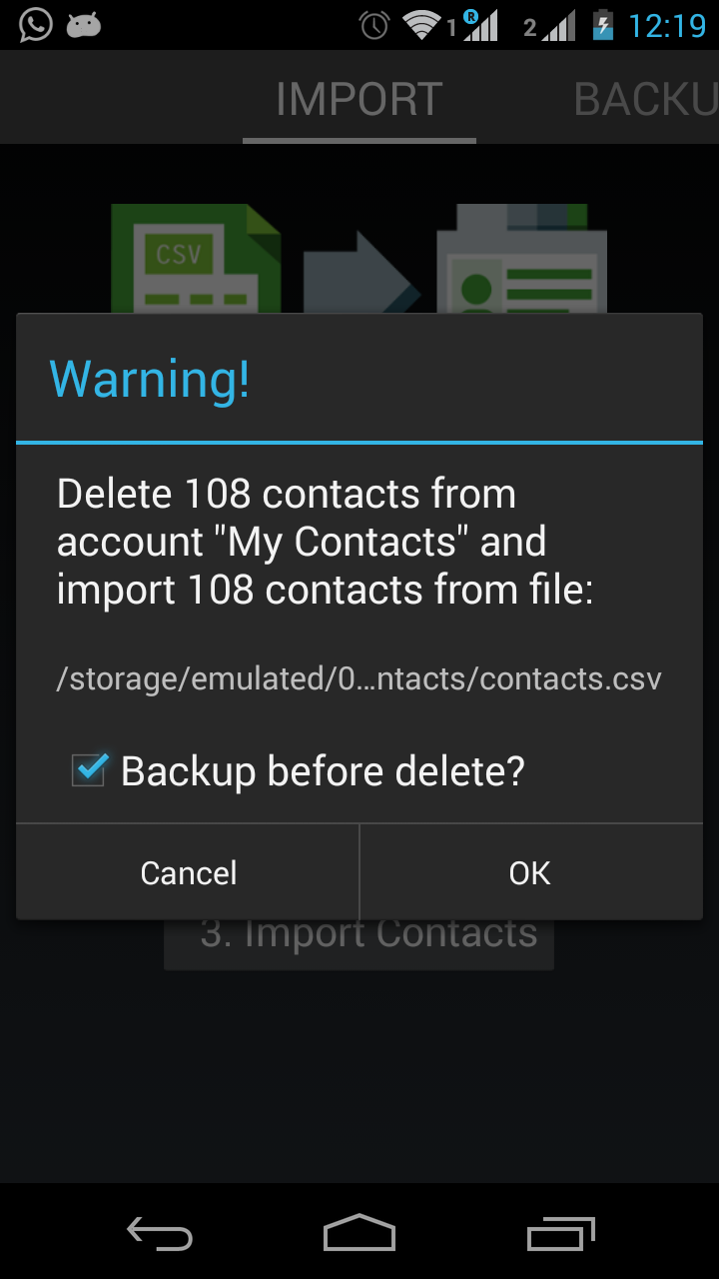Uncheck the Backup before delete checkbox

point(89,770)
